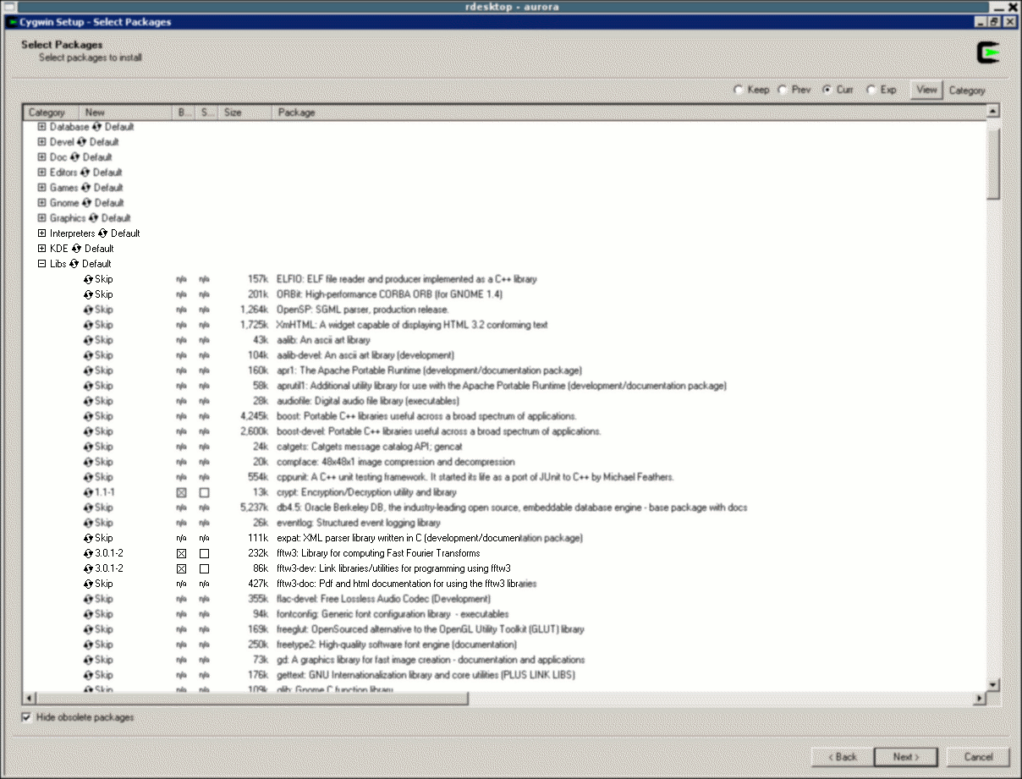Expand the Devel category tree
The width and height of the screenshot is (1022, 779).
coord(41,142)
